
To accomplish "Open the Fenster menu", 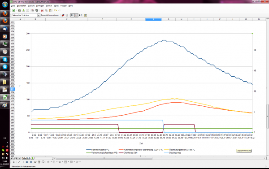I will click(x=64, y=6).
